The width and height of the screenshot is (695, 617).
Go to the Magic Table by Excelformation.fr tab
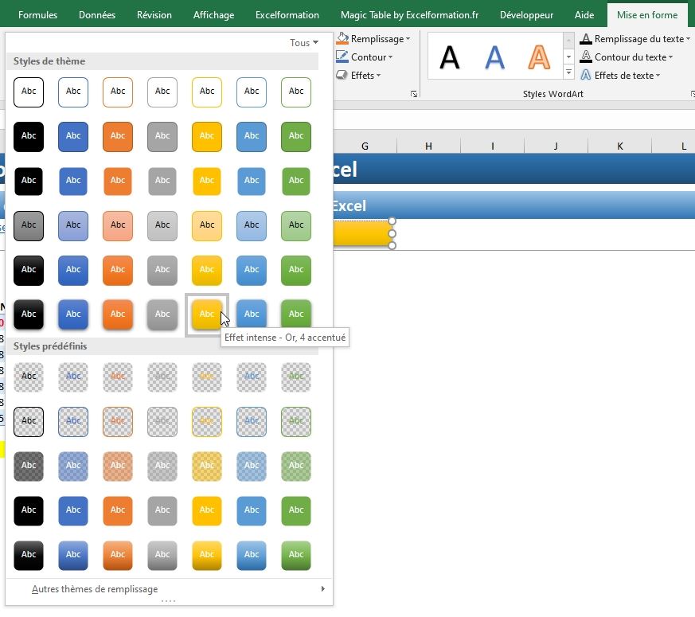[409, 15]
